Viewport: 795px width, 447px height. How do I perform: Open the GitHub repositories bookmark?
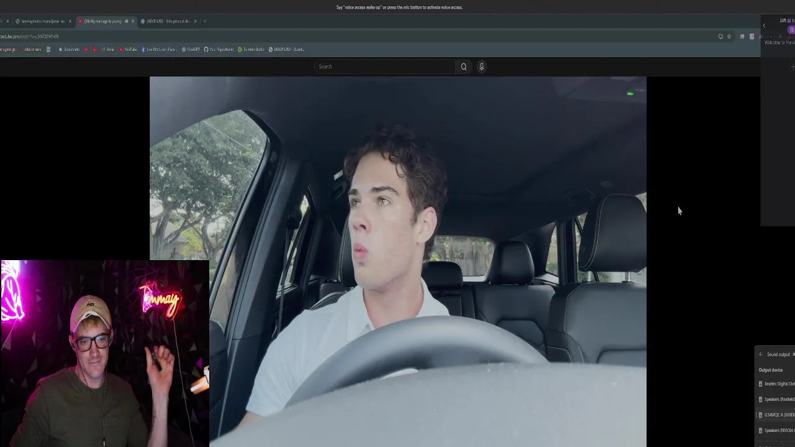pyautogui.click(x=219, y=49)
